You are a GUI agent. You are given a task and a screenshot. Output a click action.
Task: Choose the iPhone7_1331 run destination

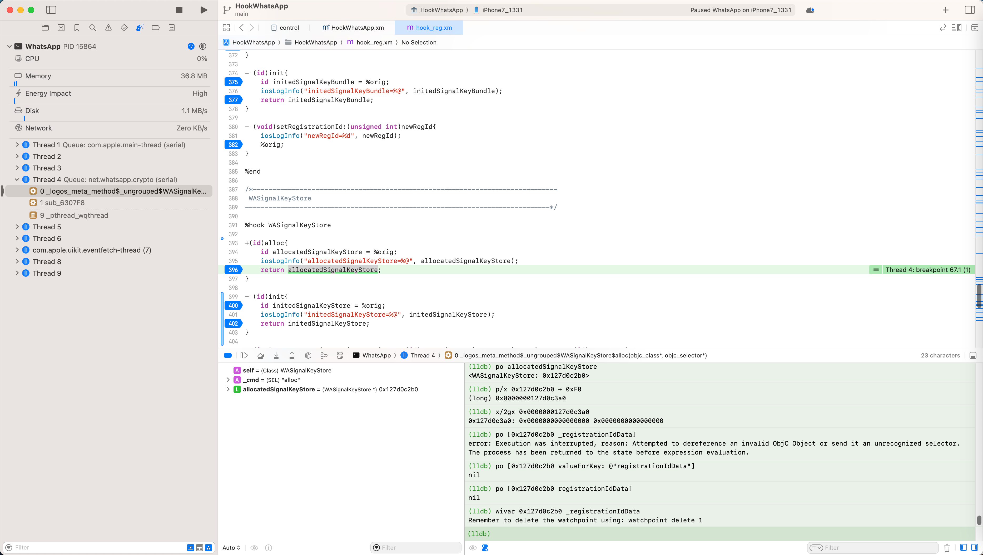coord(498,10)
